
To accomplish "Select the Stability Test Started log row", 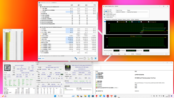I will point(132,12).
